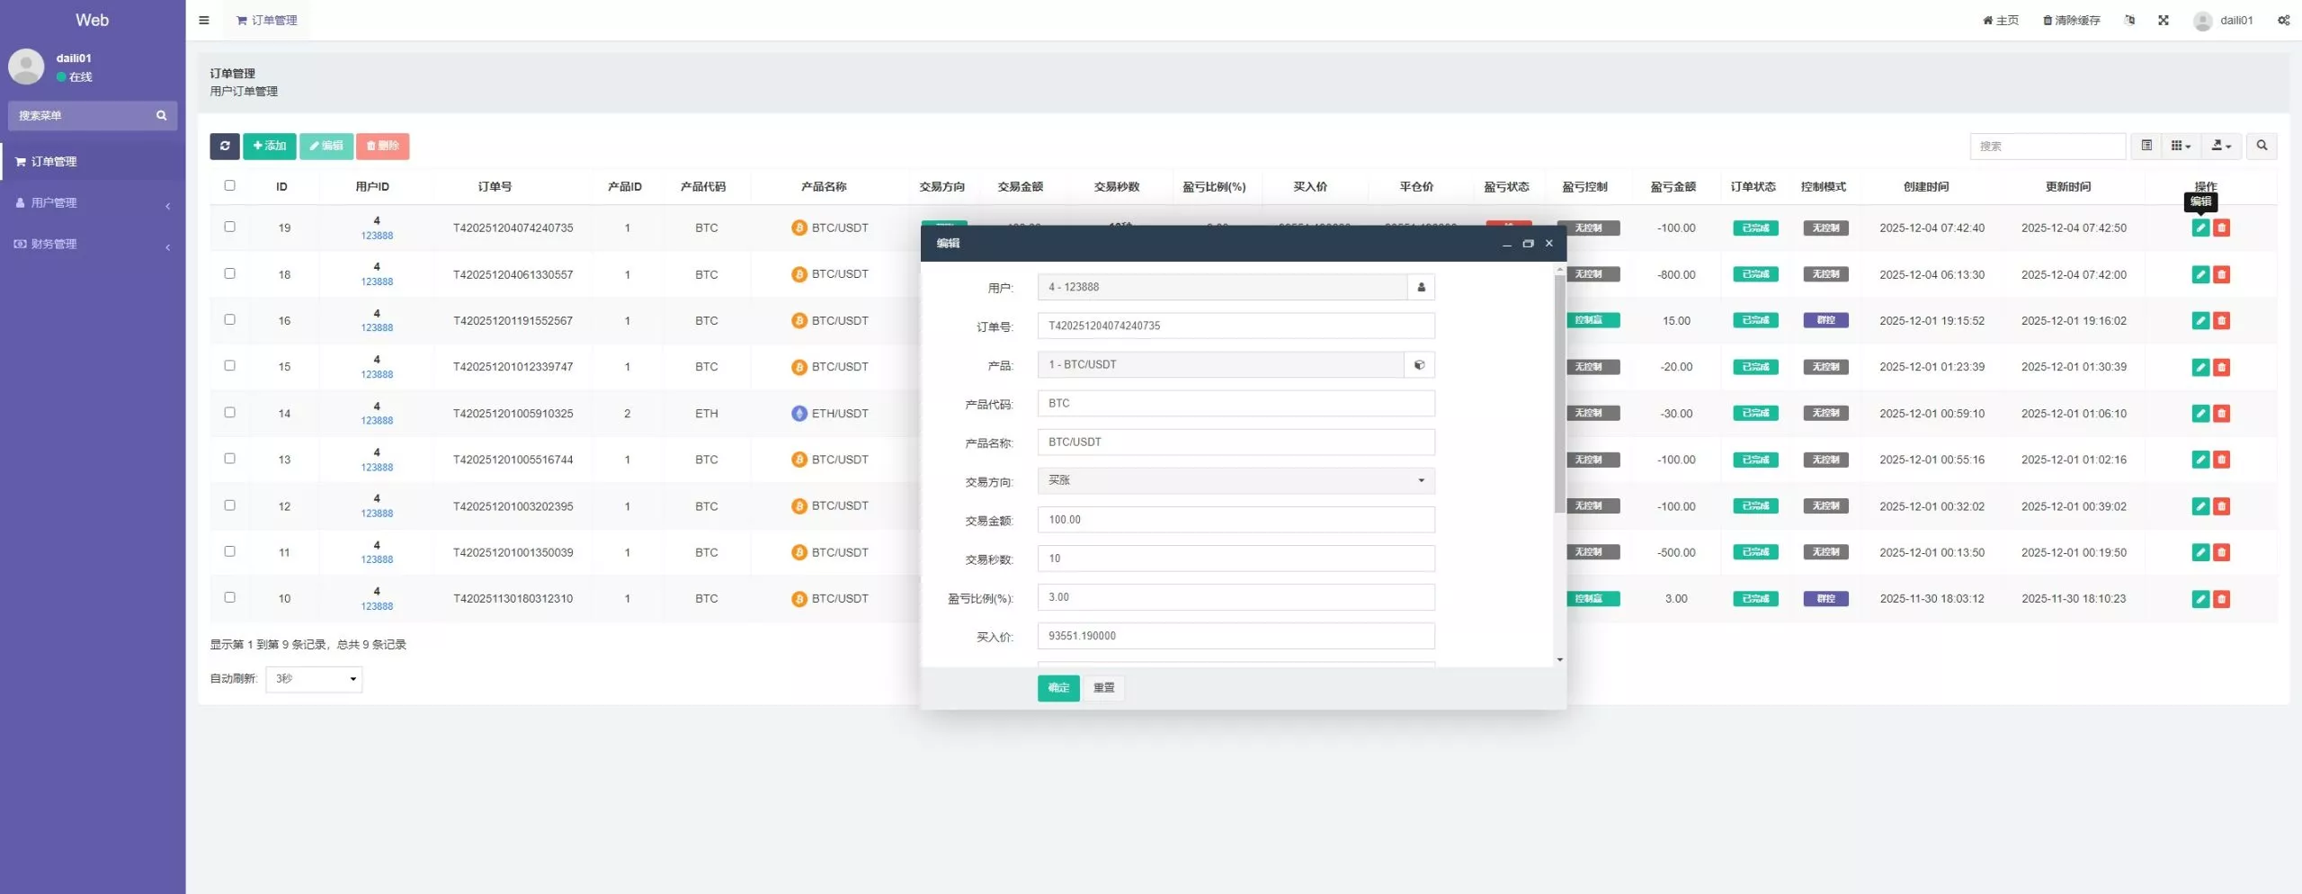Click the refresh table icon button
Screen dimensions: 2302x894
[224, 146]
